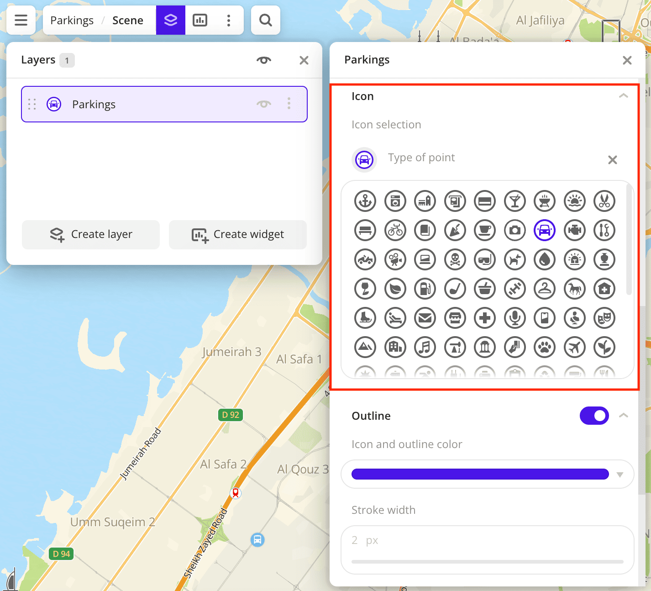Open the Parkings breadcrumb item

tap(72, 21)
